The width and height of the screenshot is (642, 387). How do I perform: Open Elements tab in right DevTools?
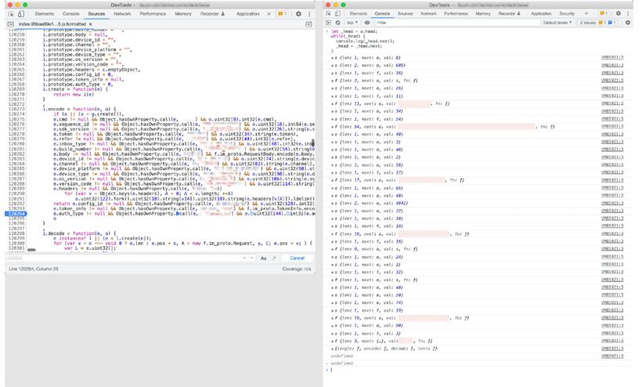point(359,13)
